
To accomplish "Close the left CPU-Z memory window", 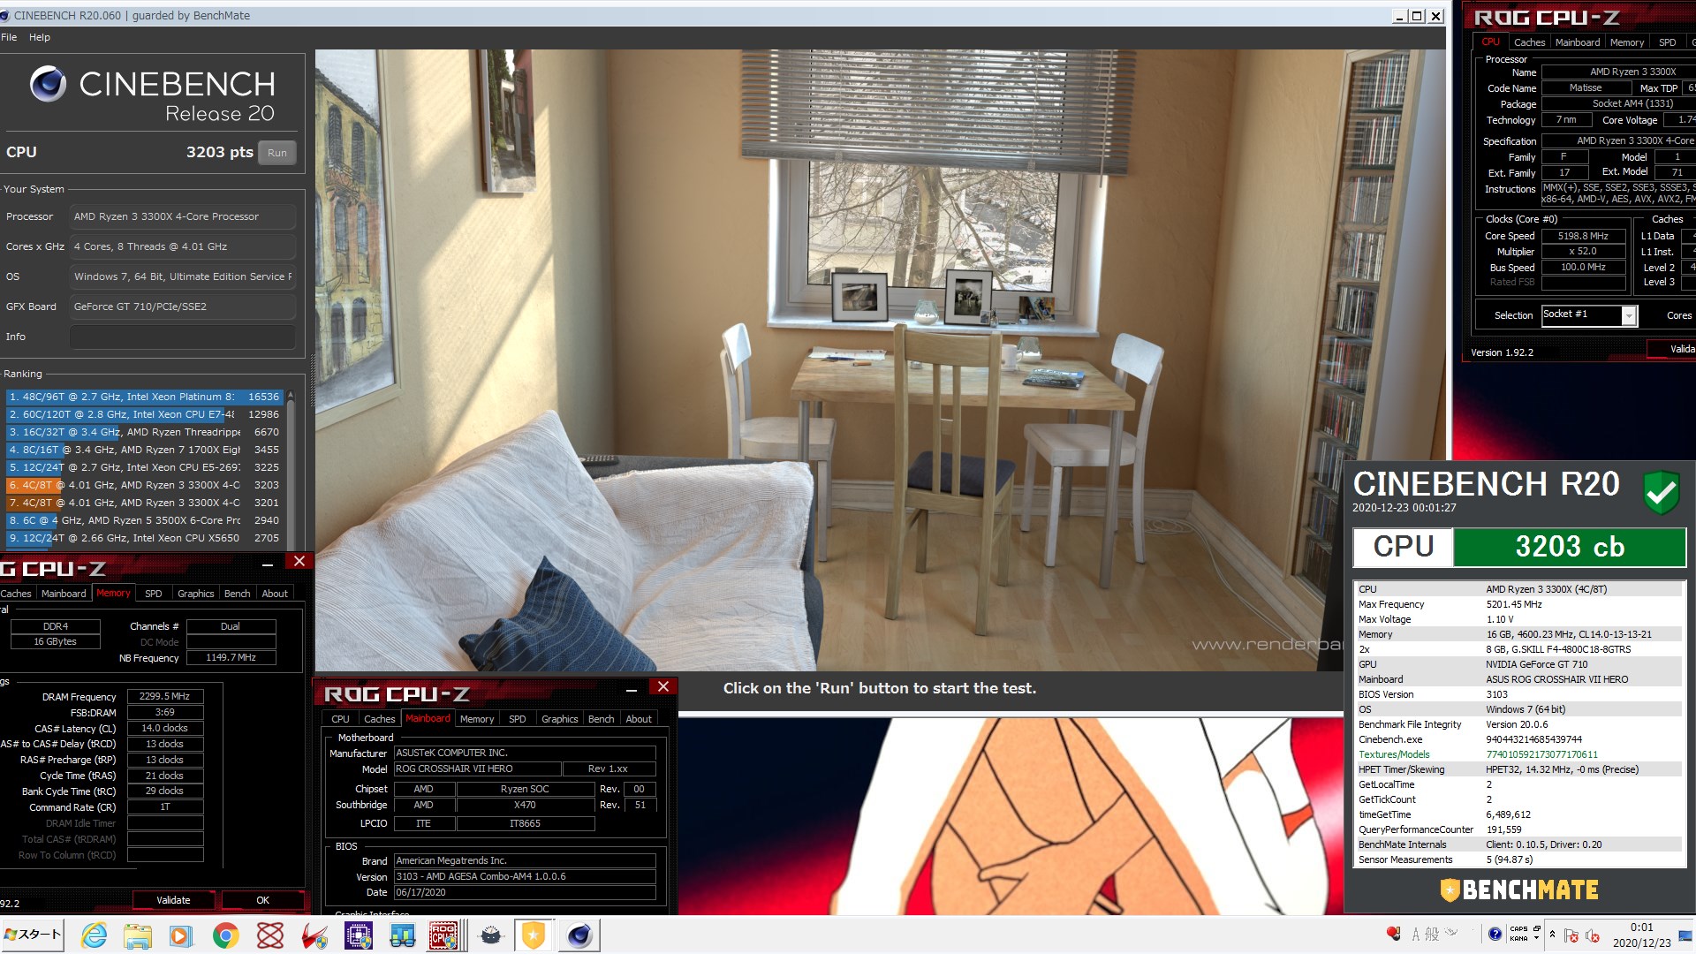I will click(299, 562).
